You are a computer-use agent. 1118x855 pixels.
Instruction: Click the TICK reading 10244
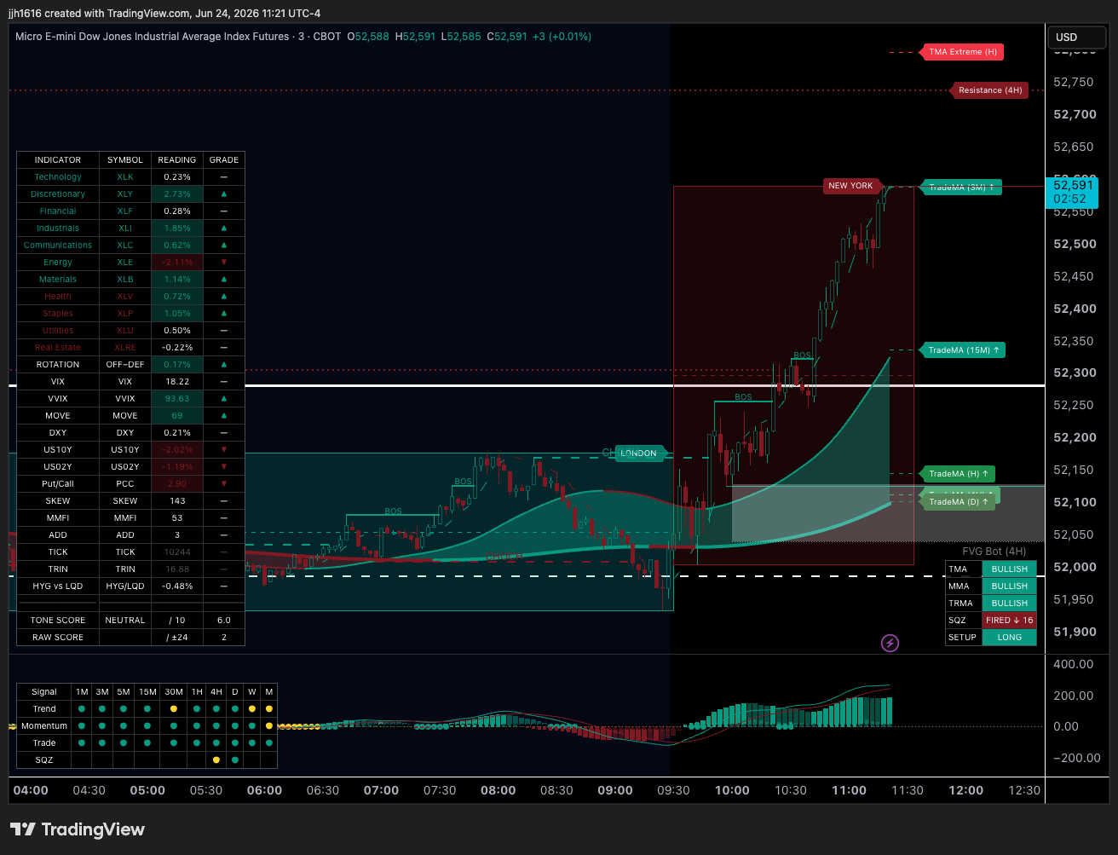coord(177,552)
